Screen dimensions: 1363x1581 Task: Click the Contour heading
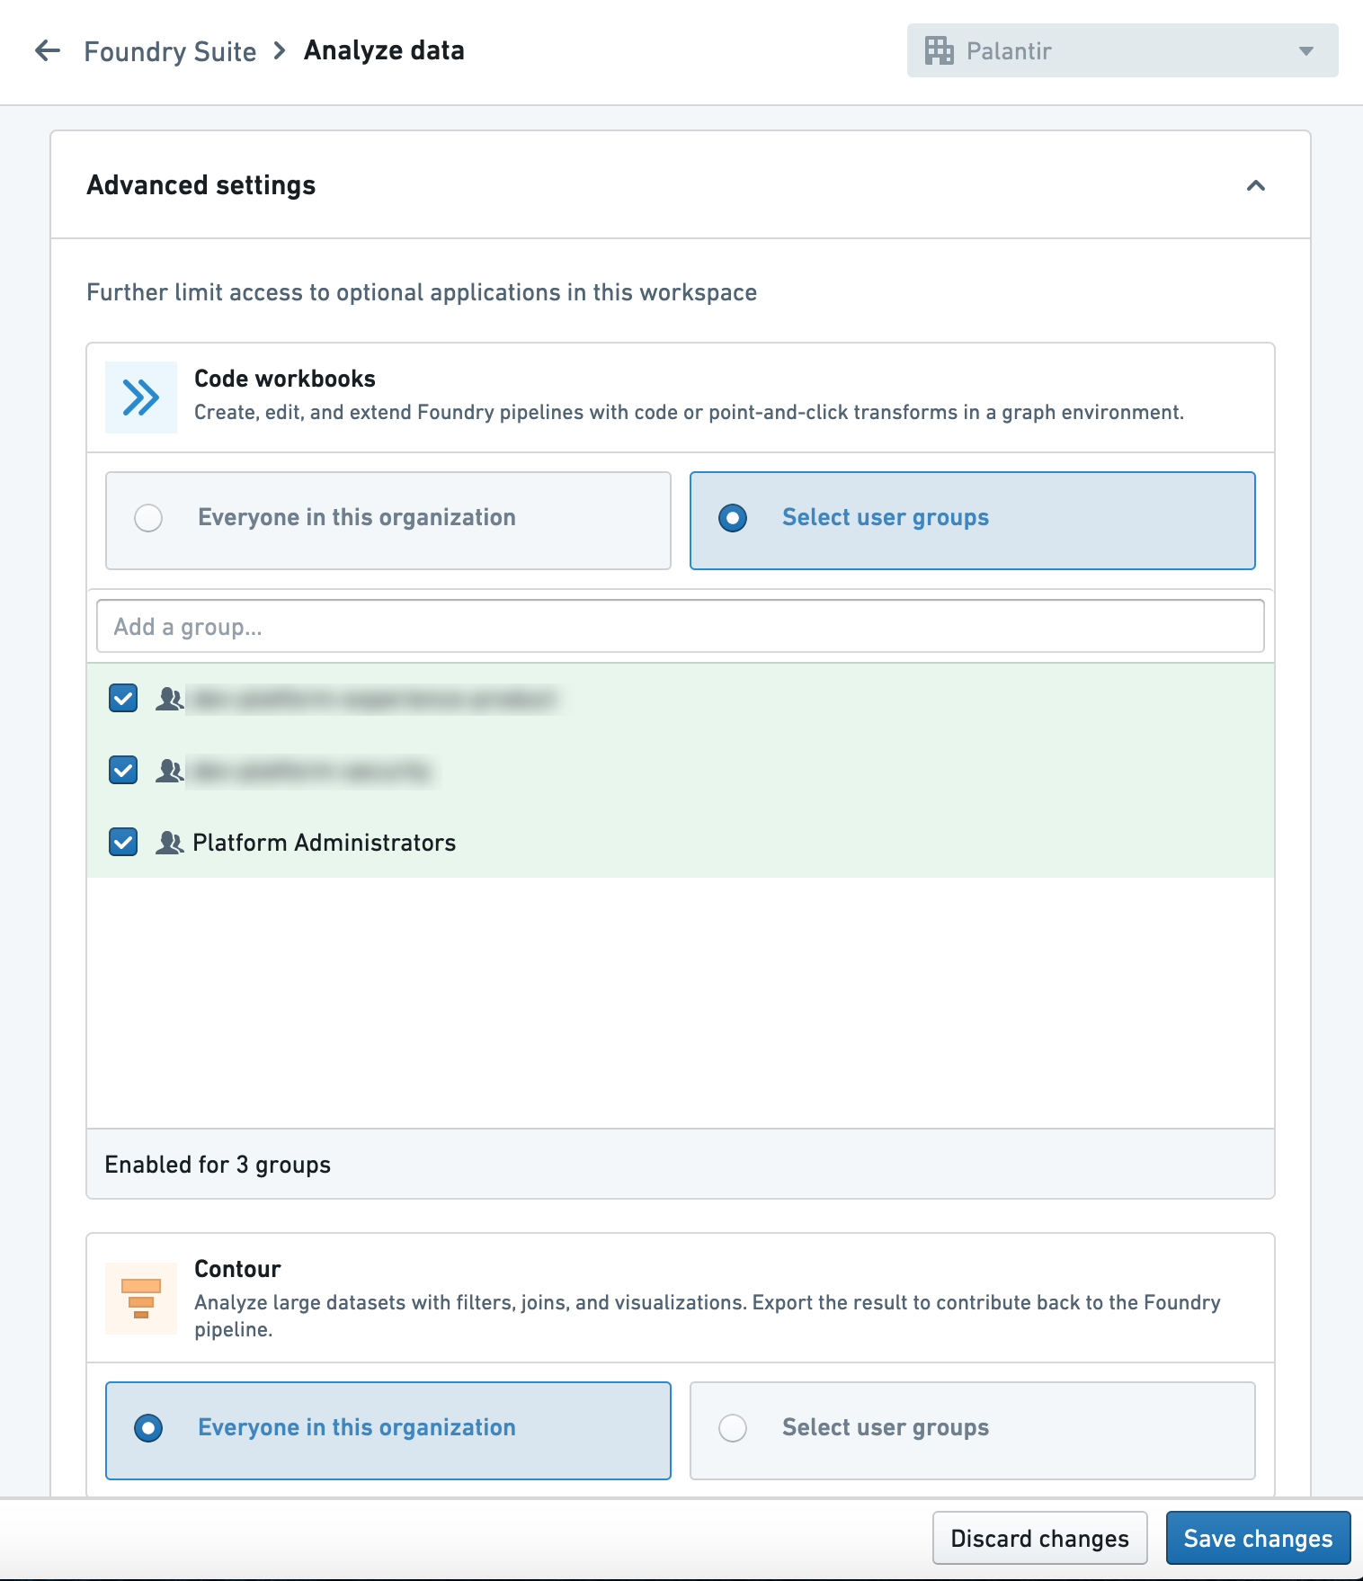point(237,1269)
